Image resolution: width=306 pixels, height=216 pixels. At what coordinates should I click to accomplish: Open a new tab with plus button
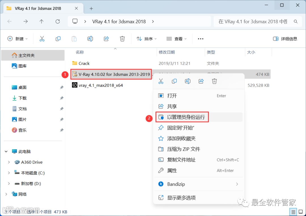click(x=91, y=8)
